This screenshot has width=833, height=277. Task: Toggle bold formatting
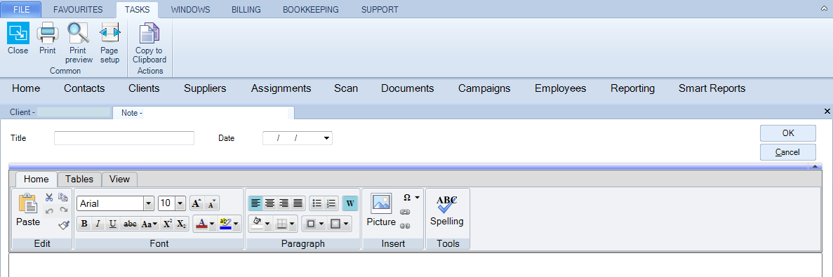84,224
